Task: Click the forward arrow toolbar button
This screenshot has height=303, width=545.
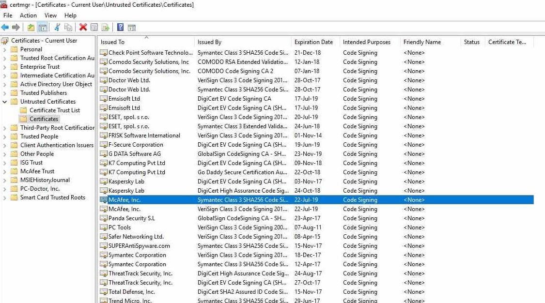Action: point(16,27)
